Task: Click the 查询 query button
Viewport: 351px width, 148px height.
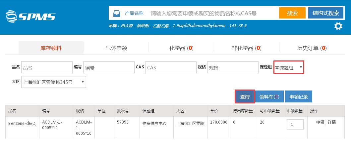Action: click(245, 97)
